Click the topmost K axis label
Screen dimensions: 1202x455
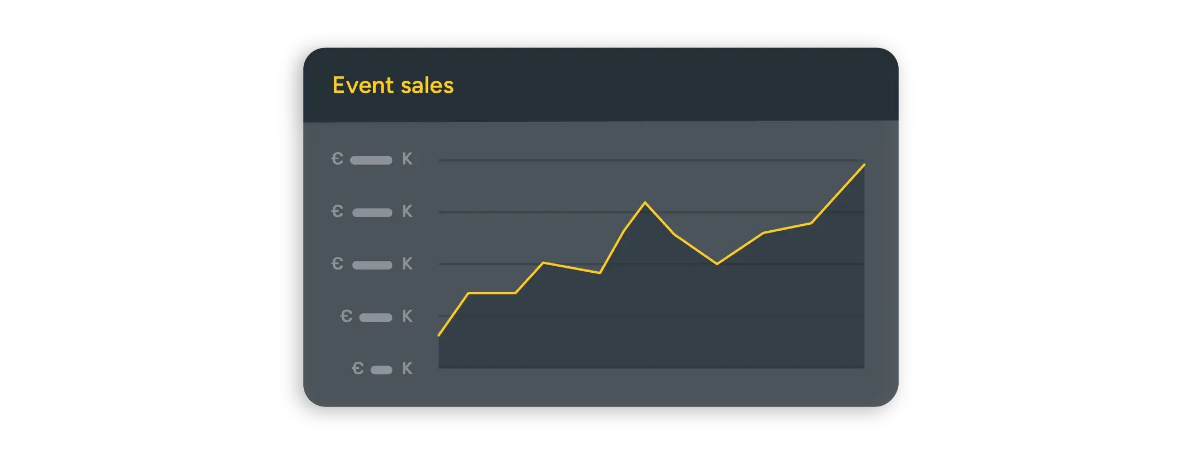[407, 159]
